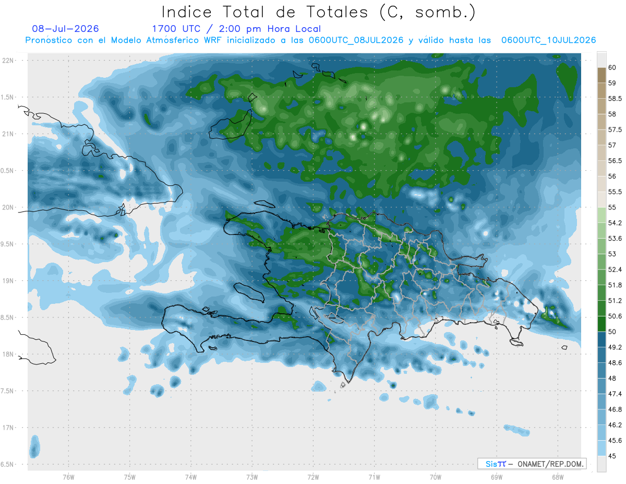Viewport: 626px width, 484px height.
Task: Click the colorbar value "58"
Action: [612, 114]
